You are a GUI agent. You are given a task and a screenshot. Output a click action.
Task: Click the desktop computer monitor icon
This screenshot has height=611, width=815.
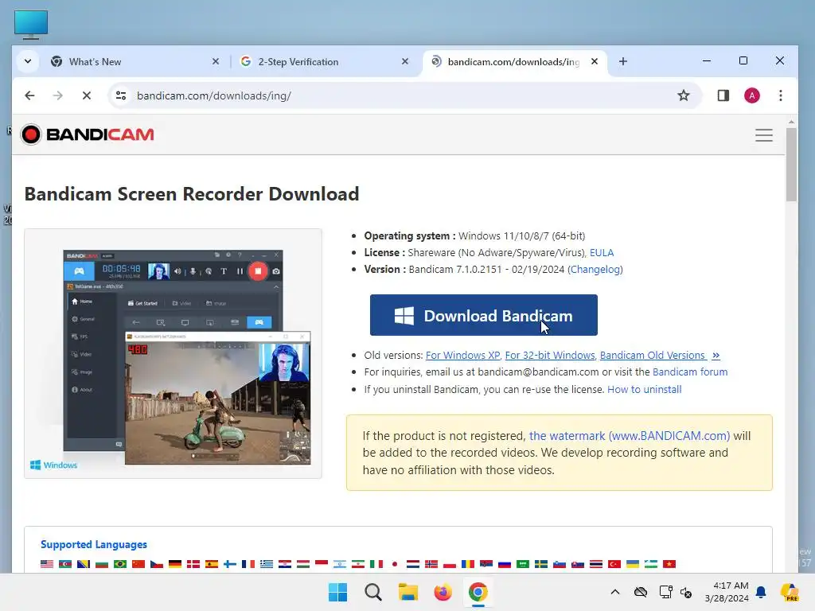(x=31, y=25)
